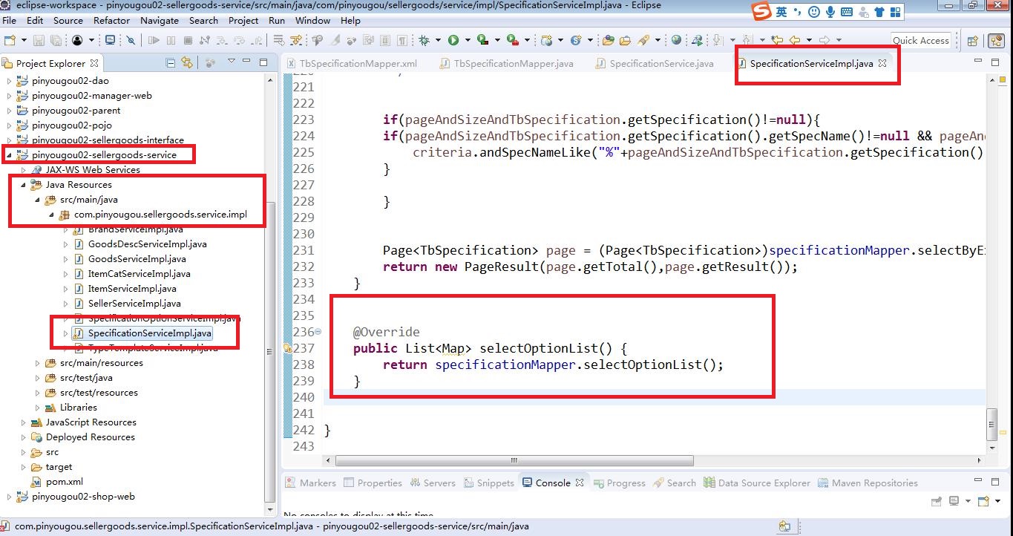Open the Window menu
The height and width of the screenshot is (536, 1013).
(312, 20)
